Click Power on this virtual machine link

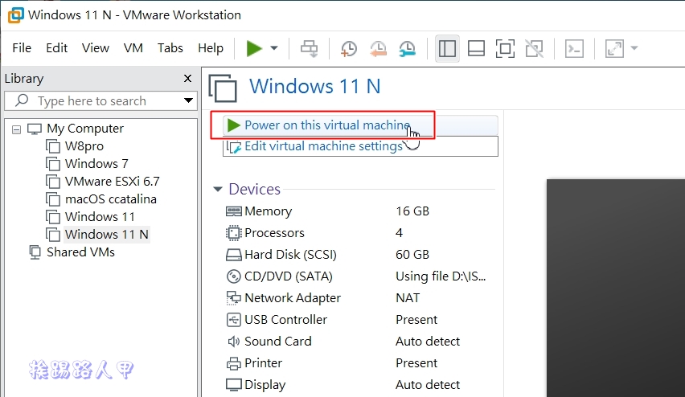click(x=327, y=125)
